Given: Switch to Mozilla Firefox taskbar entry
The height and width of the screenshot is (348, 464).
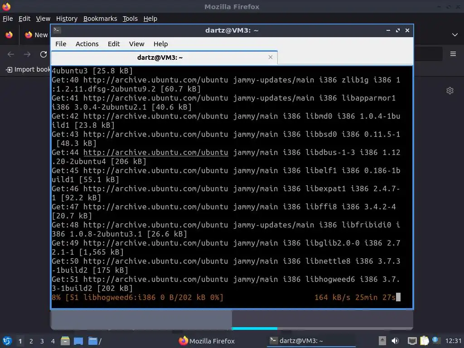Looking at the screenshot, I should click(207, 341).
